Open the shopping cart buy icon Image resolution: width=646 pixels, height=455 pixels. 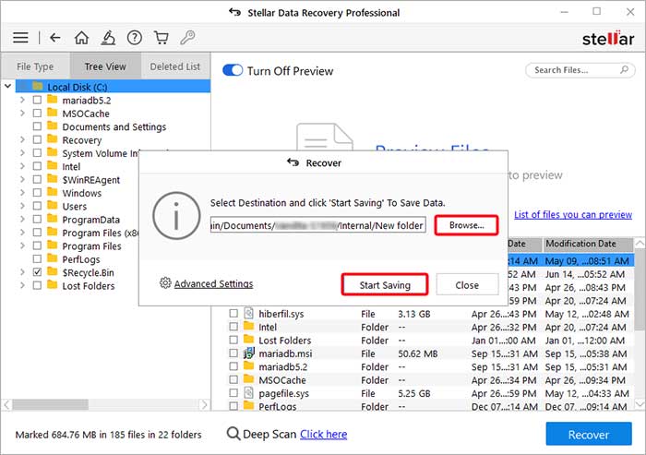click(161, 38)
